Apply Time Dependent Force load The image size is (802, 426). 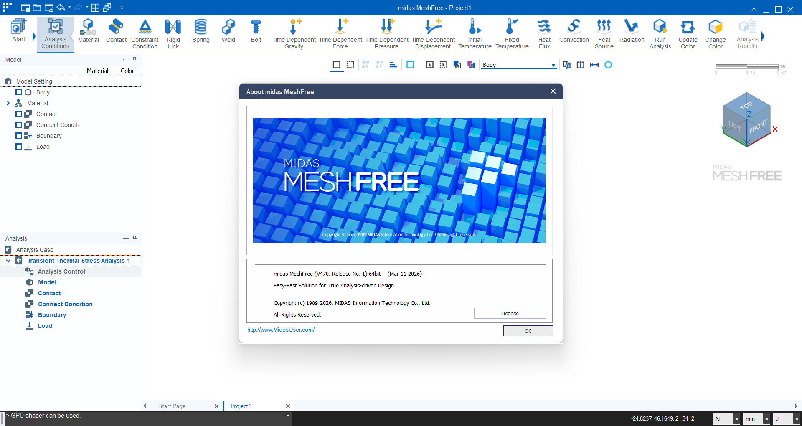pos(340,34)
